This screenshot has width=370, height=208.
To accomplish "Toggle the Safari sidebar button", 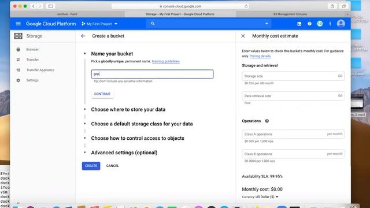I will [50, 6].
